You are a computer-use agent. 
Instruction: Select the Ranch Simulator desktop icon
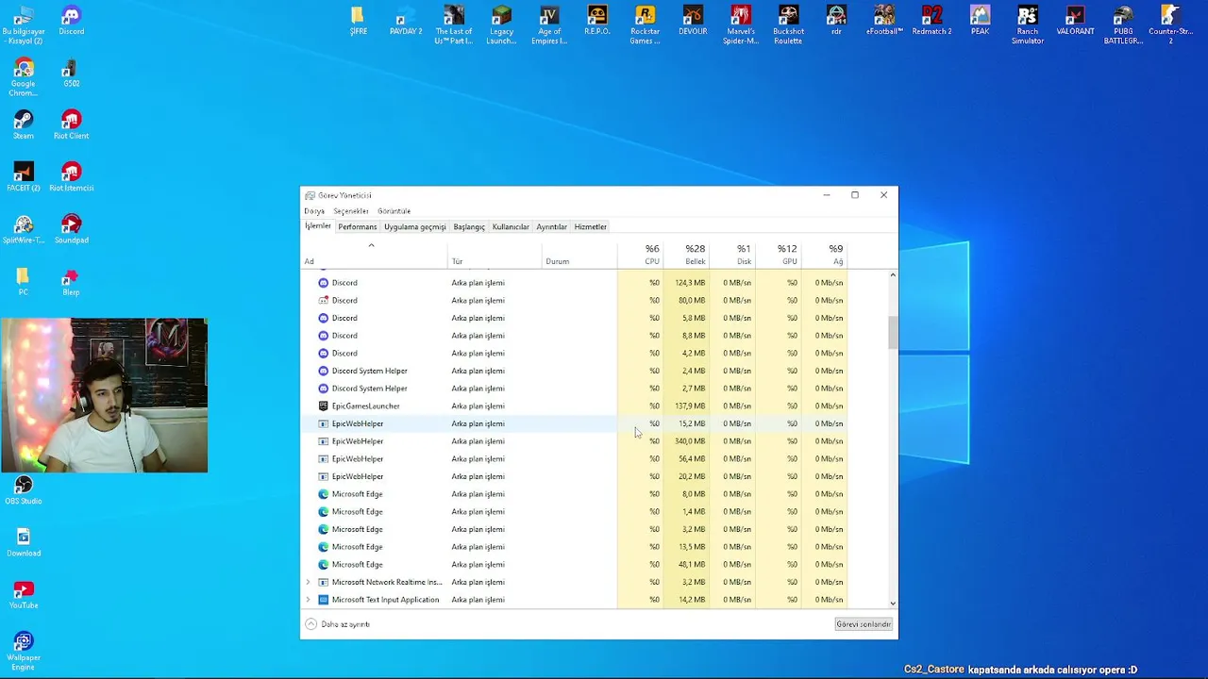point(1027,25)
